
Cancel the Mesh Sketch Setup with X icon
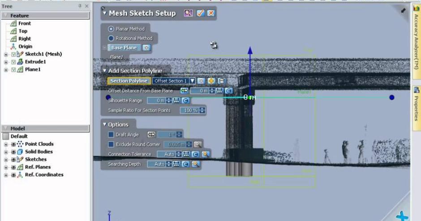pos(211,13)
